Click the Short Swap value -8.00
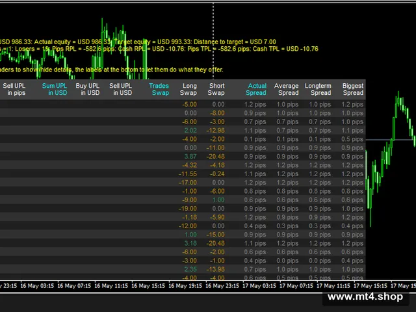Image resolution: width=416 pixels, height=312 pixels. (x=217, y=113)
